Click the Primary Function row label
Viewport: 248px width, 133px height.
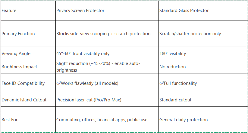pos(28,34)
